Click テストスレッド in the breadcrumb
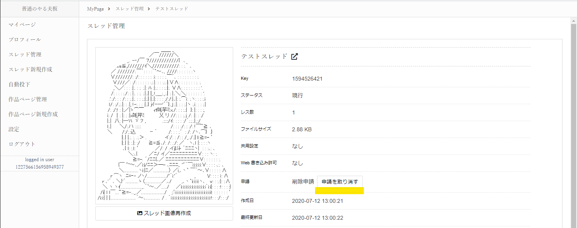Viewport: 577px width, 228px height. pos(172,9)
